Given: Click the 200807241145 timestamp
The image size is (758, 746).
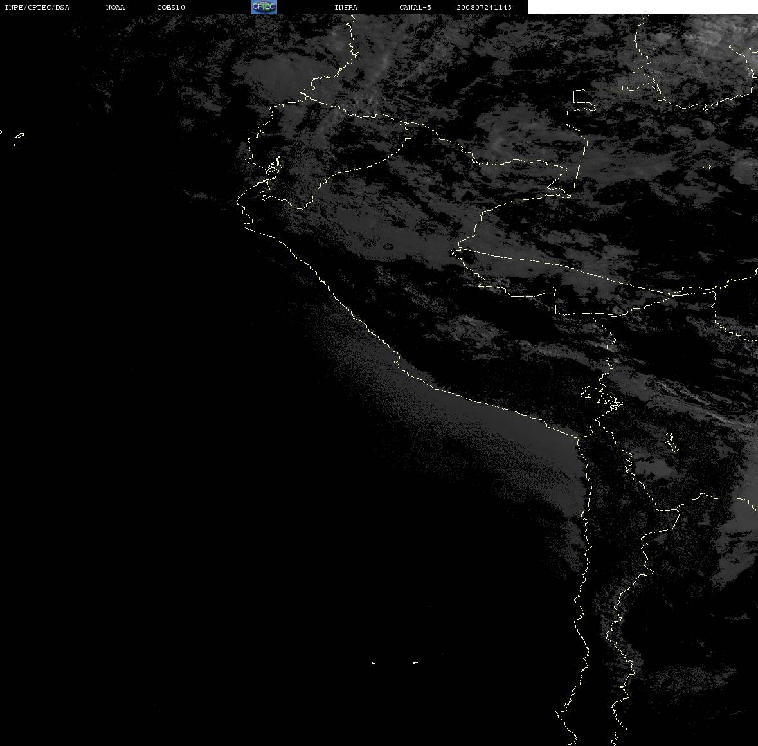Looking at the screenshot, I should click(484, 7).
